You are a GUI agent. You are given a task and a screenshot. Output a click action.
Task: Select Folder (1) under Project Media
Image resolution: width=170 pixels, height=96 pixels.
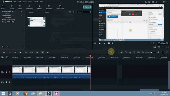pyautogui.click(x=8, y=13)
